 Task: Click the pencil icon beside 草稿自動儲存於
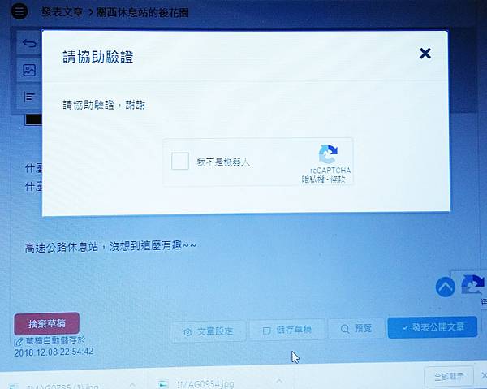click(19, 342)
